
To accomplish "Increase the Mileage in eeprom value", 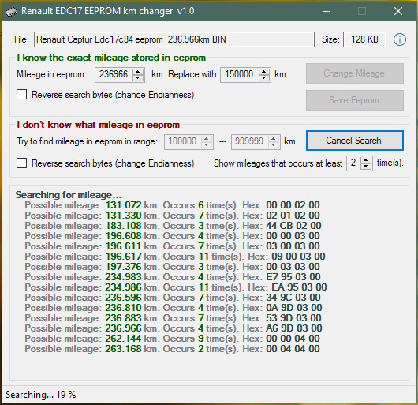I will point(137,72).
